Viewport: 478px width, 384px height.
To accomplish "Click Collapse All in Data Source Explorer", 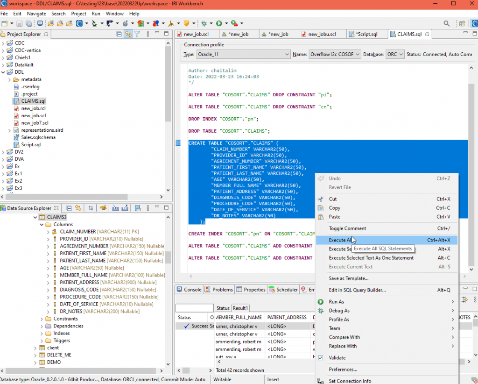I will click(x=69, y=208).
